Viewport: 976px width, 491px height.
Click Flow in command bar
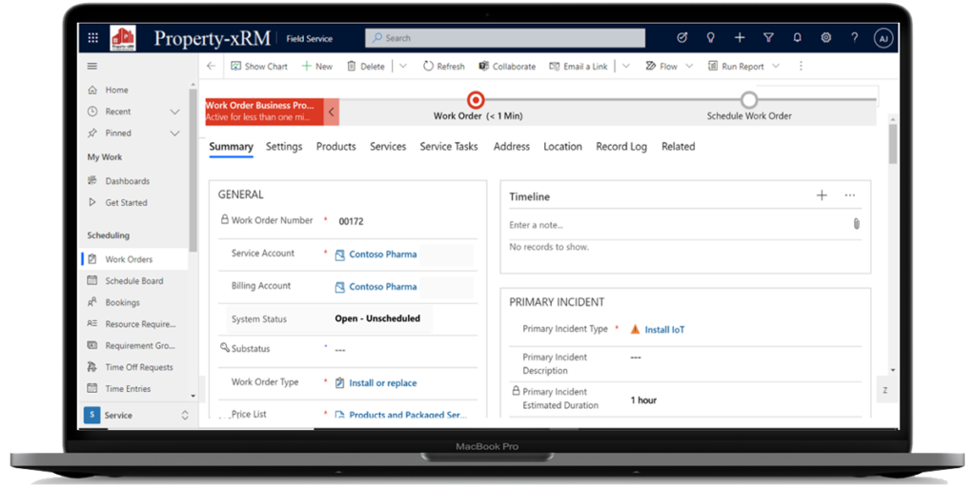click(661, 66)
